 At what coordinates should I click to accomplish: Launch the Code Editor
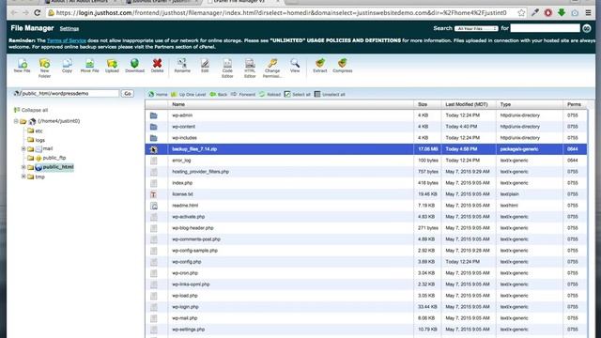227,68
